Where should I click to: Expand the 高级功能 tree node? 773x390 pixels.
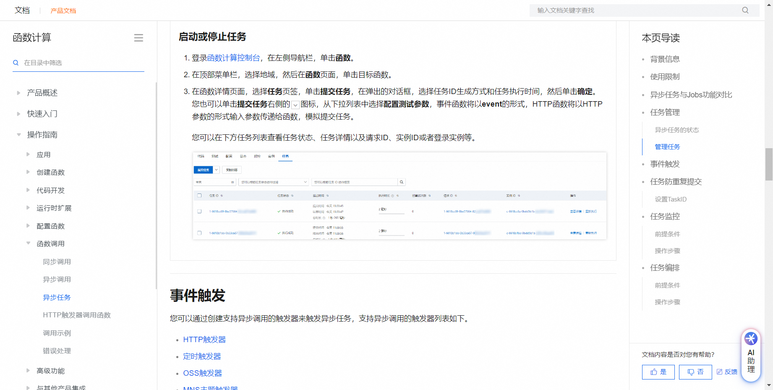[x=28, y=371]
